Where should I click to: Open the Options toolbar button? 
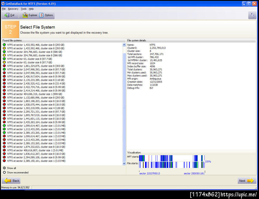[47, 15]
